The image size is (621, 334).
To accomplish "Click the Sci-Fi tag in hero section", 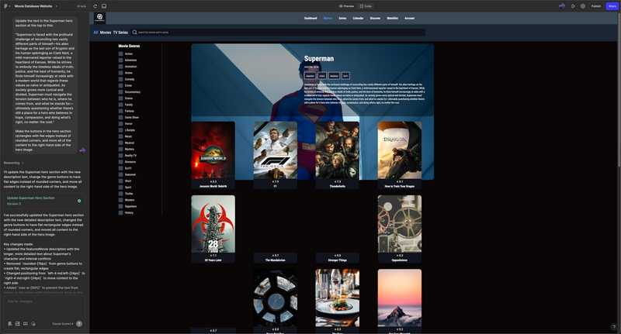I will tap(345, 76).
